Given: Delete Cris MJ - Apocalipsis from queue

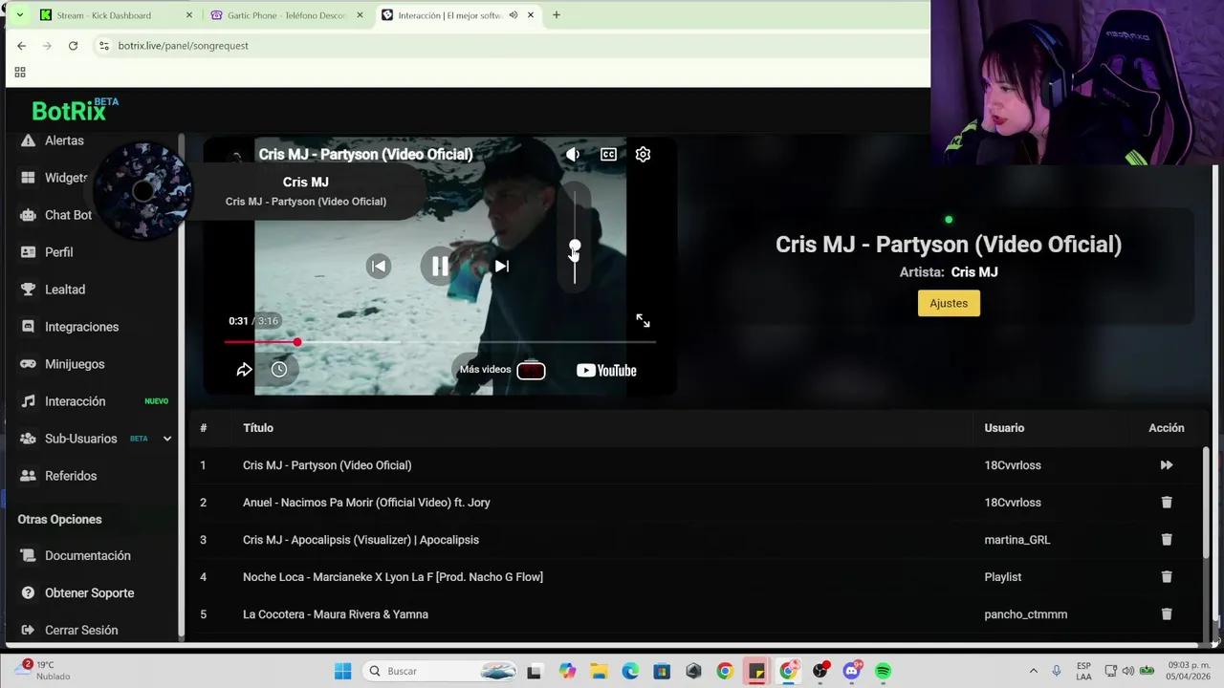Looking at the screenshot, I should pos(1167,540).
